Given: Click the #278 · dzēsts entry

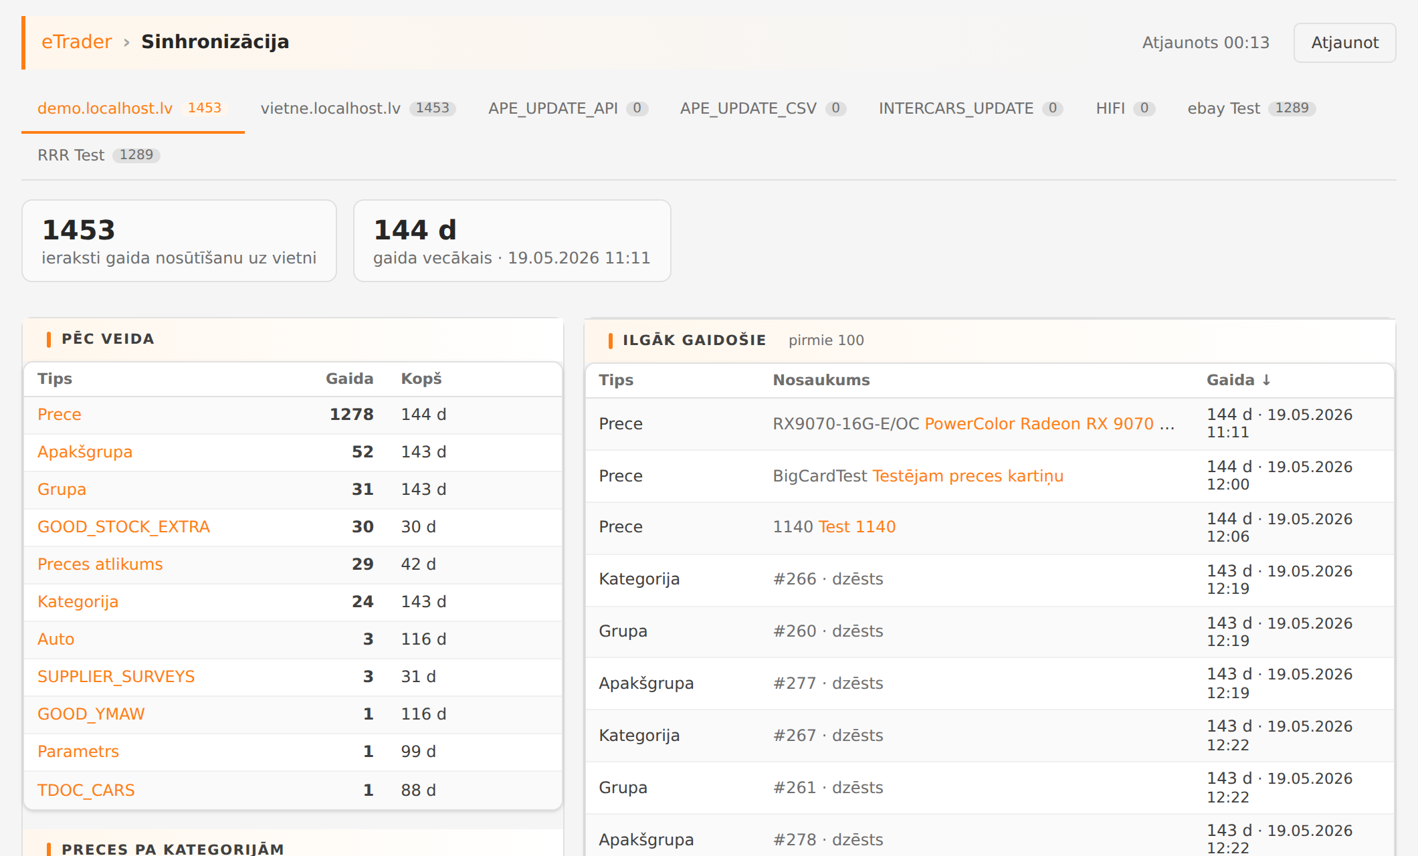Looking at the screenshot, I should pyautogui.click(x=828, y=840).
